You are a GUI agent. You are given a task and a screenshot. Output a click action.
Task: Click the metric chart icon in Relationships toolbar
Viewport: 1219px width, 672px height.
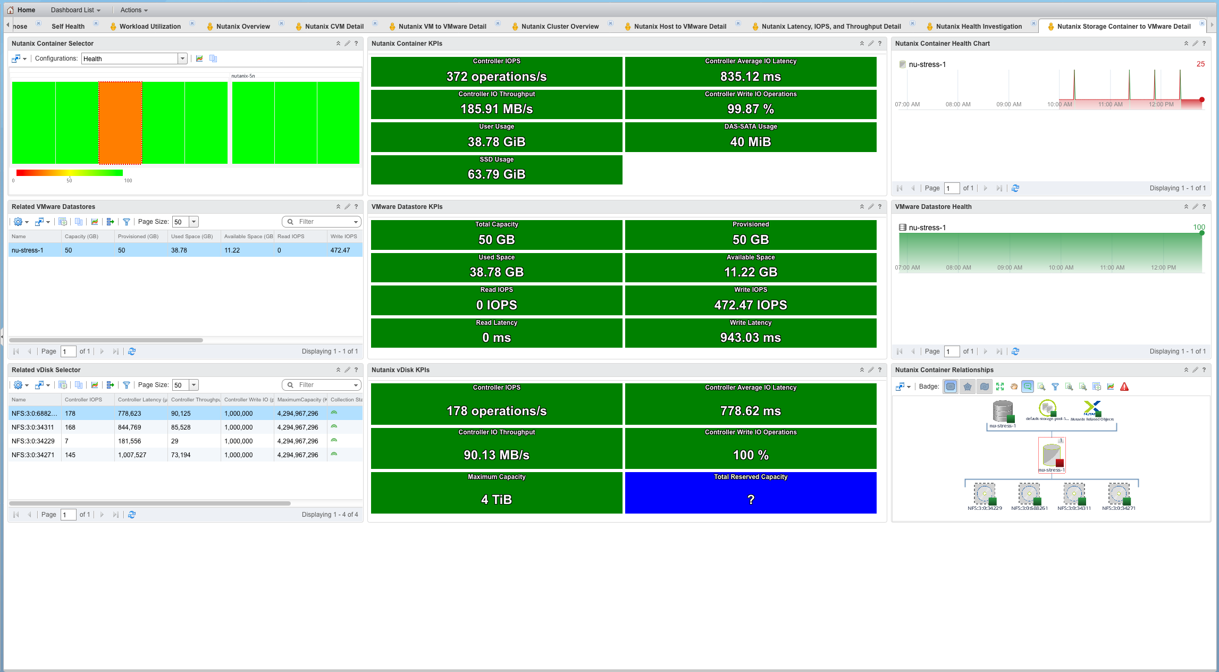click(x=1111, y=387)
